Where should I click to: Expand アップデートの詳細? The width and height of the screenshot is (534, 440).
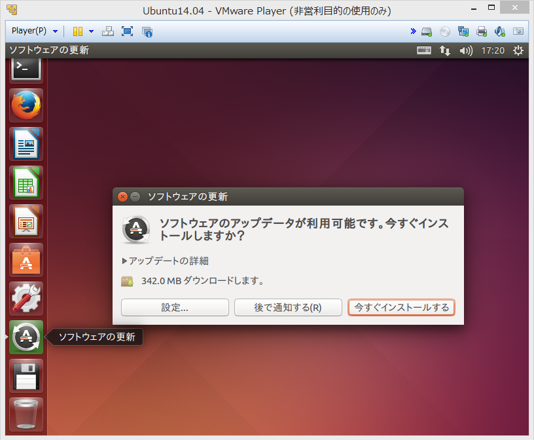pos(165,261)
